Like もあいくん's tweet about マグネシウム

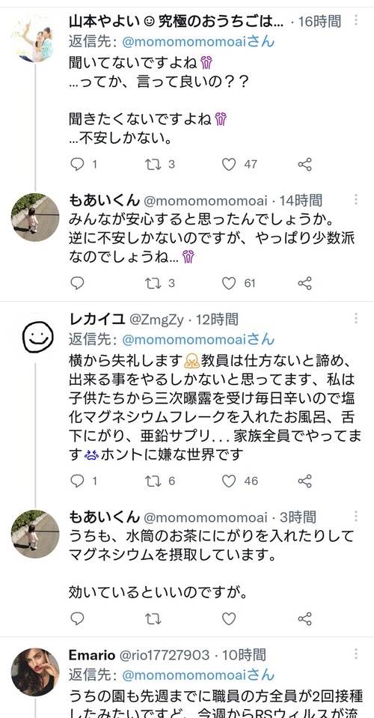[x=229, y=618]
